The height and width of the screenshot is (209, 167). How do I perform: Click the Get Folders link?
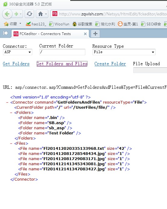[x=16, y=64]
